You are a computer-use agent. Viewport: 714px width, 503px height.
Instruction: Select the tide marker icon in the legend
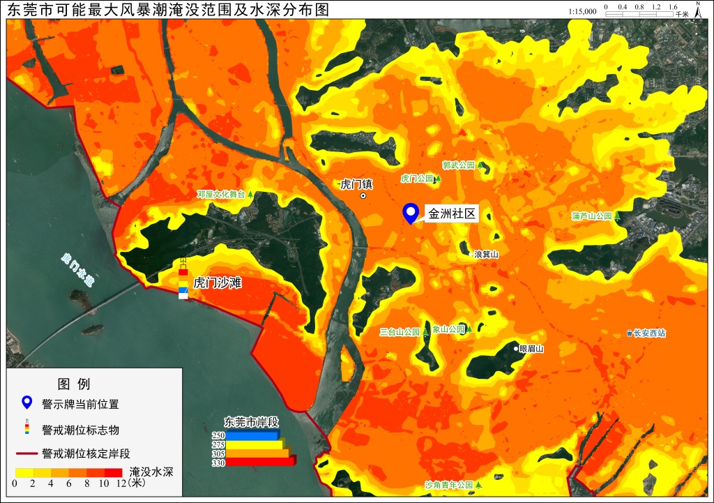[27, 426]
